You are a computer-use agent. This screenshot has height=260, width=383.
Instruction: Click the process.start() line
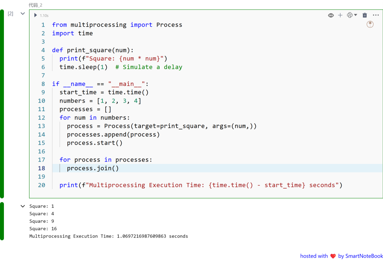click(95, 143)
